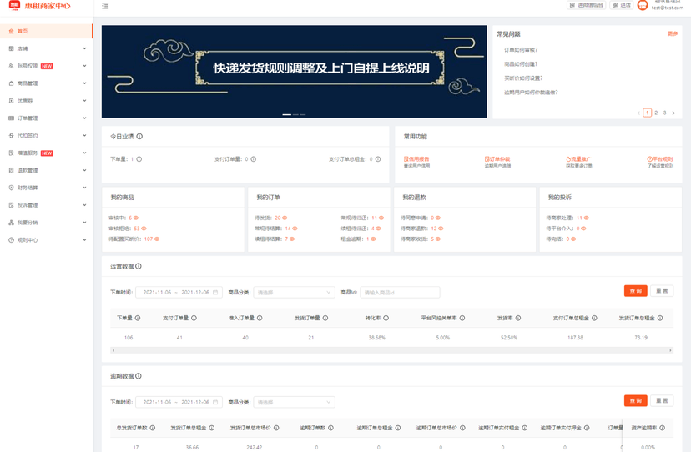Select page 2 in 常见问题 pagination

656,113
